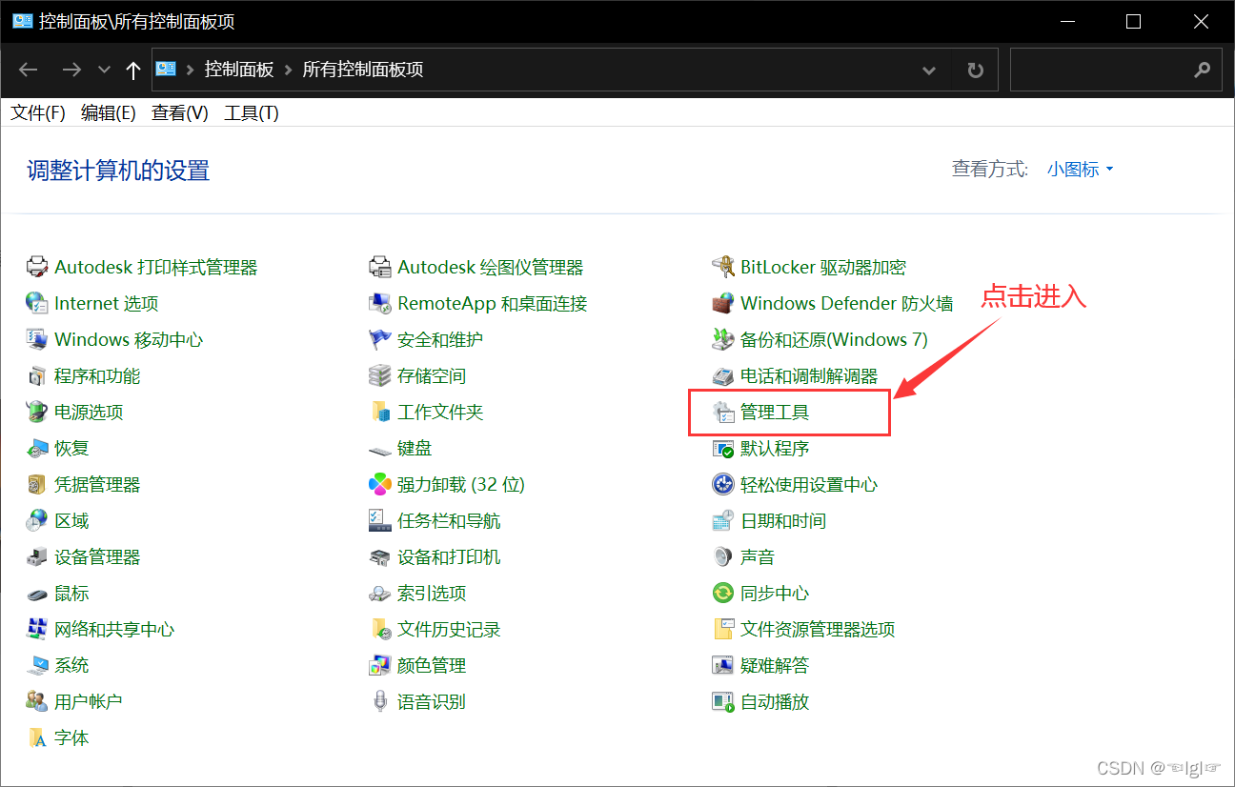Viewport: 1235px width, 787px height.
Task: Open 轻松使用设置中心 link
Action: click(x=809, y=484)
